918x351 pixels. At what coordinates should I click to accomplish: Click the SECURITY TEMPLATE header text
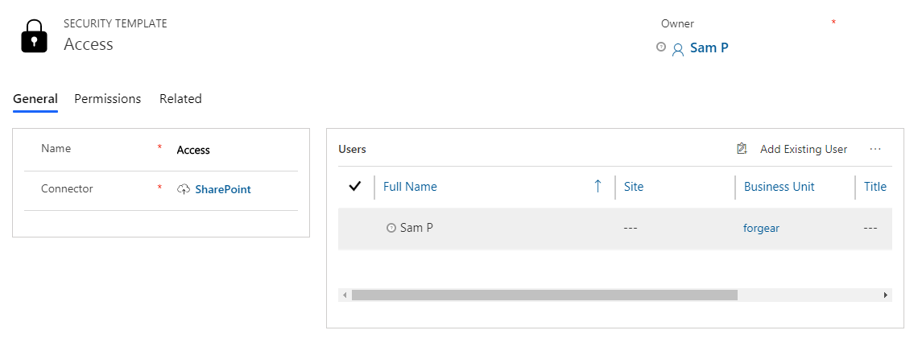click(x=115, y=24)
